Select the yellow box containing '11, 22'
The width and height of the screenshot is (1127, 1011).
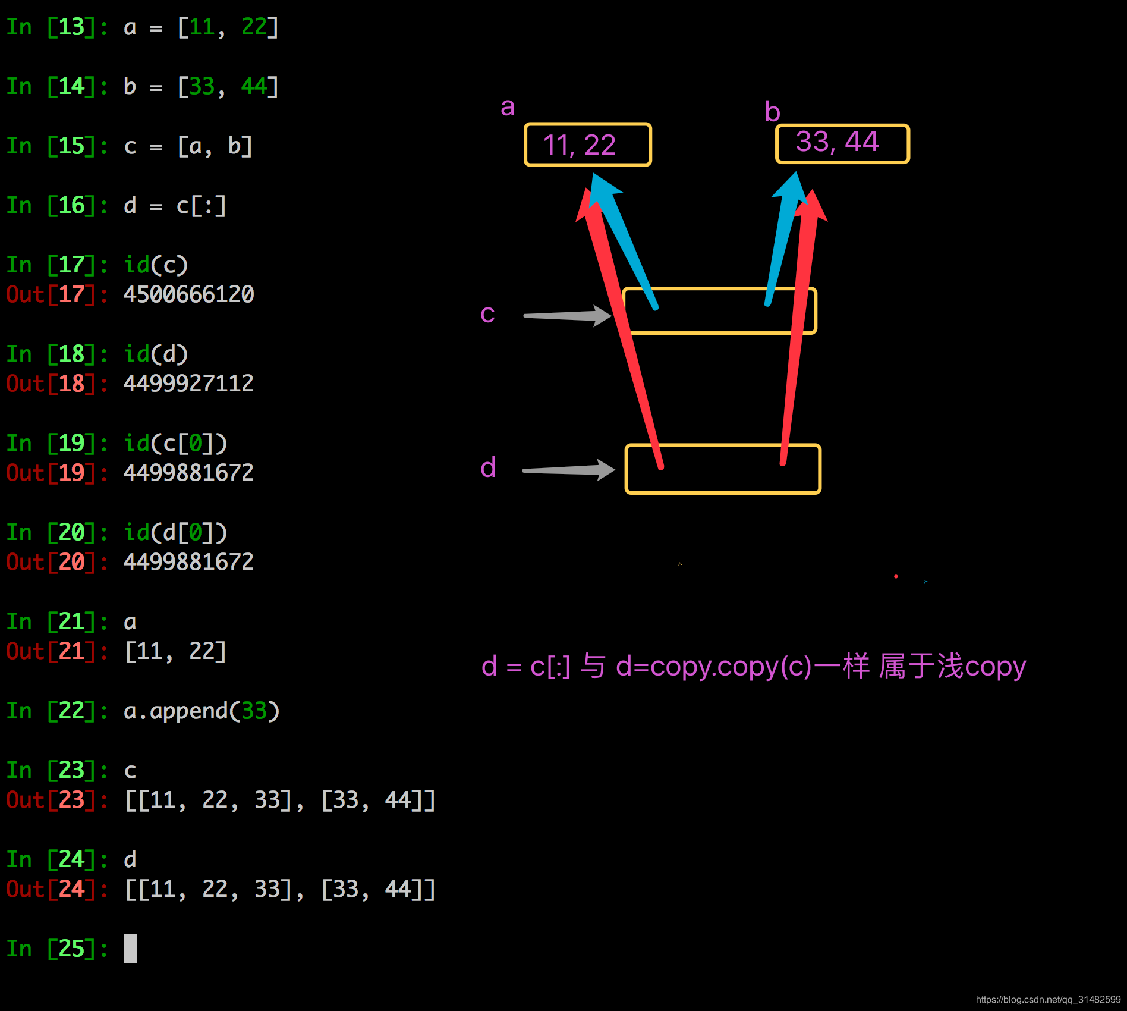[587, 145]
